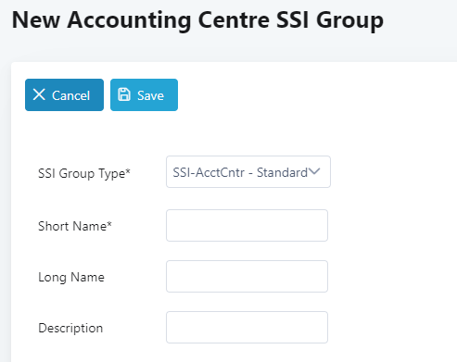The height and width of the screenshot is (362, 457).
Task: Click the word 'Cancel' on the button
Action: pyautogui.click(x=70, y=95)
